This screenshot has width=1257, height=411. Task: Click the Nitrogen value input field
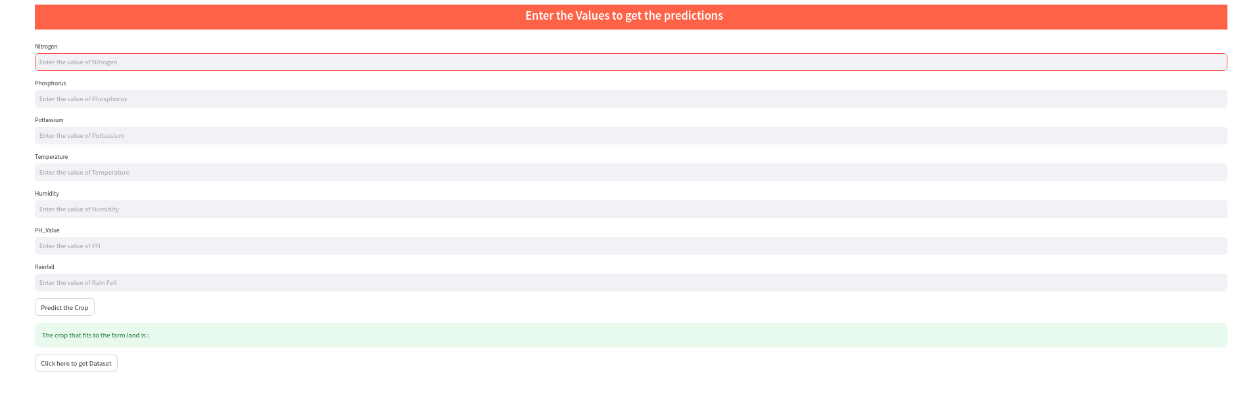tap(630, 62)
